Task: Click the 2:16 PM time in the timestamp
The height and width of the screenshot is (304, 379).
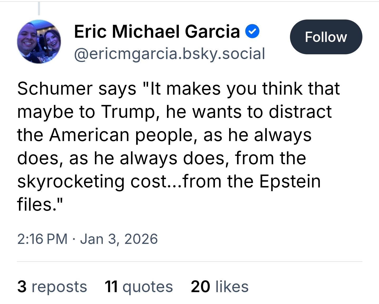Action: point(42,239)
